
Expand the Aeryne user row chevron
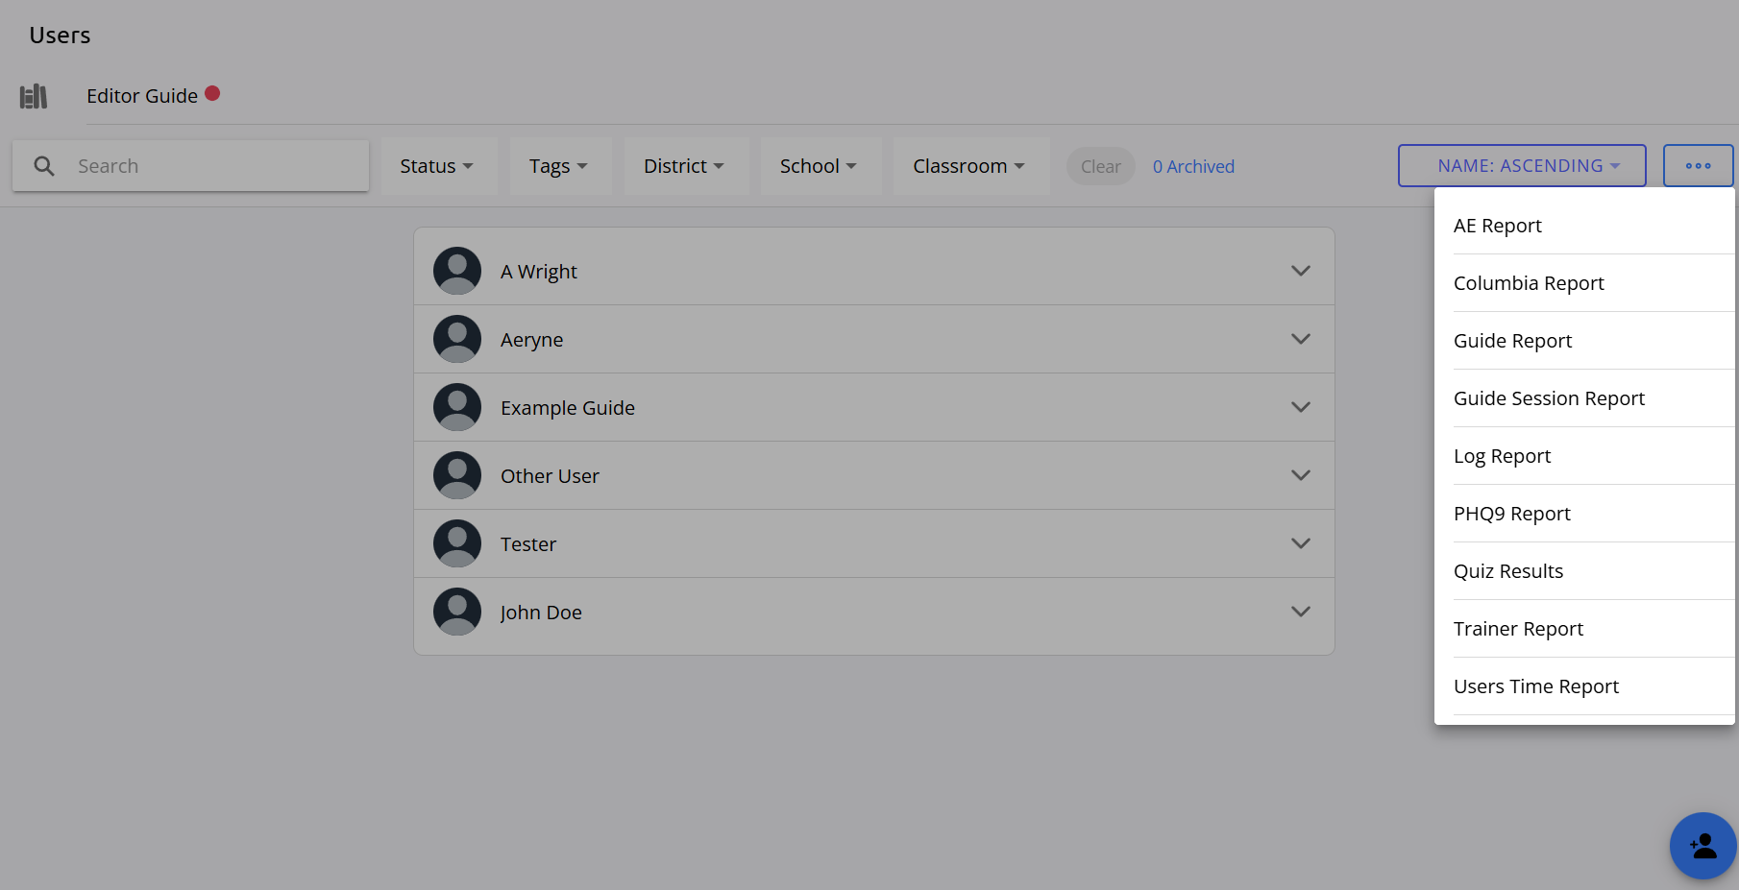tap(1300, 339)
